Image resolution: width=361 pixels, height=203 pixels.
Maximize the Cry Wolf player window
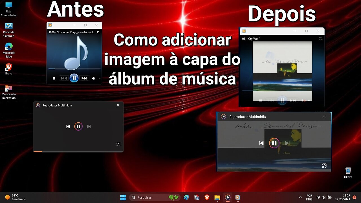tap(307, 31)
